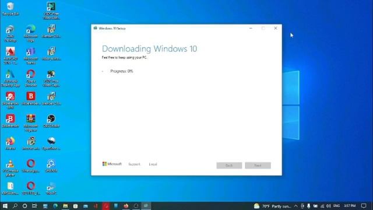Open the Opera Browser desktop shortcut

tap(31, 78)
